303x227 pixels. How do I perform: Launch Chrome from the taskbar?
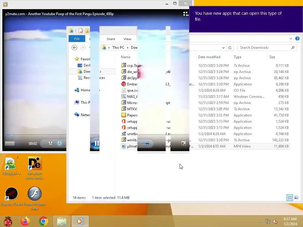click(x=43, y=221)
